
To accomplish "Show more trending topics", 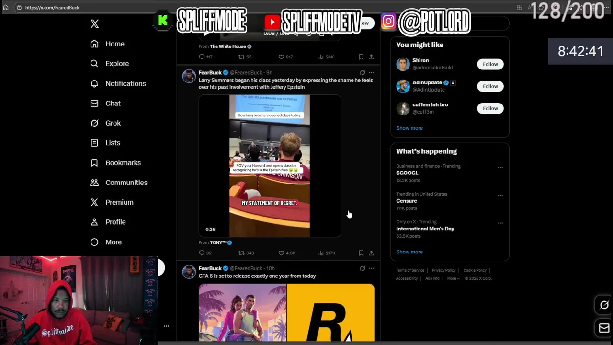I will (x=409, y=252).
